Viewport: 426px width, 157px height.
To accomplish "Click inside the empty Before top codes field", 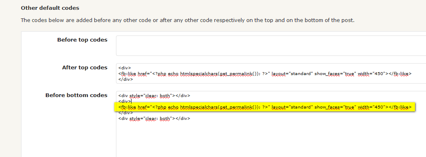I will 271,46.
